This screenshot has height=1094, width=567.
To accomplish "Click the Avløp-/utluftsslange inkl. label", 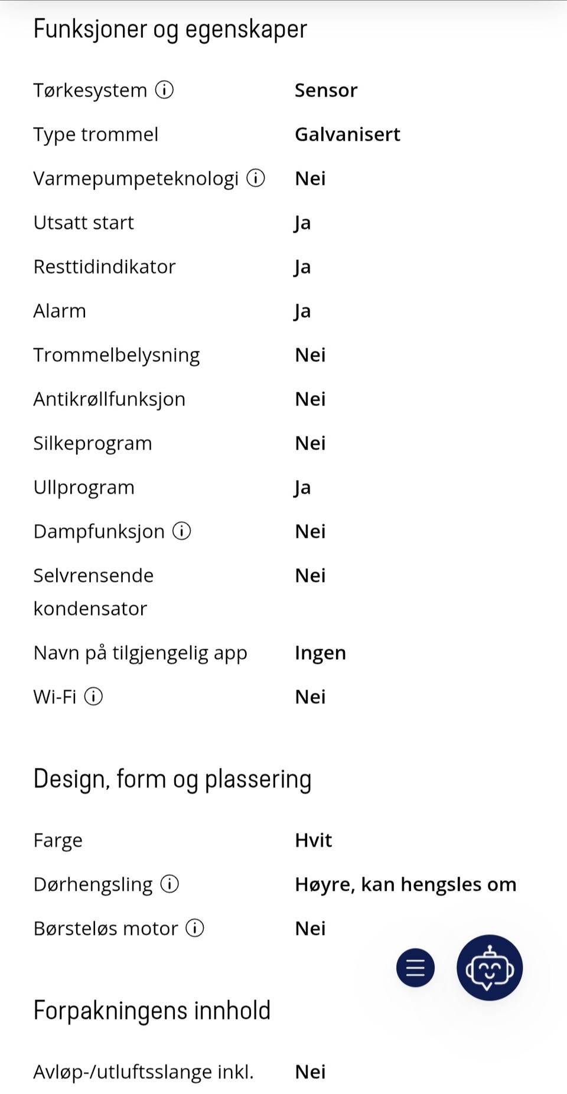I will (x=144, y=1072).
